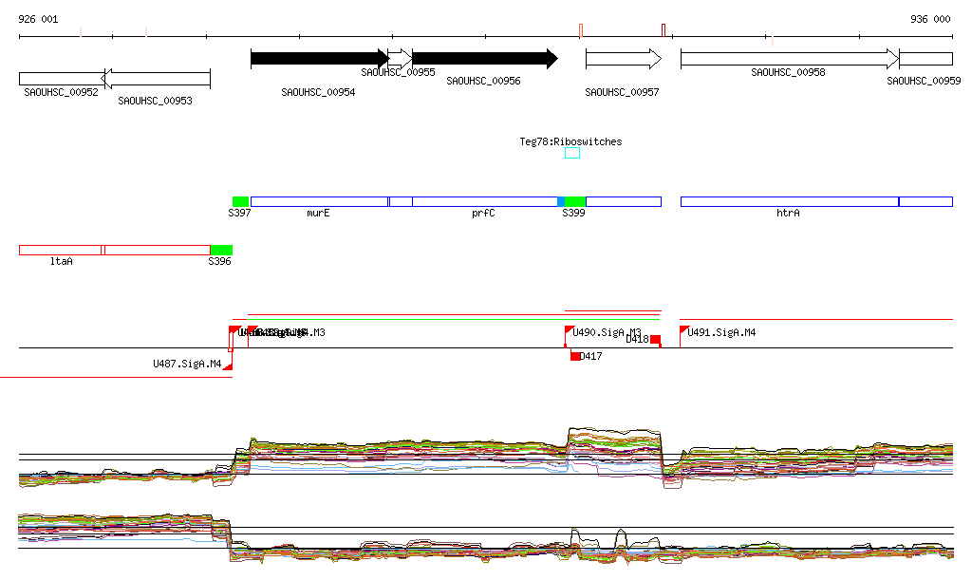Click the end coordinate 936 000
Screen dimensions: 972x580
pyautogui.click(x=930, y=19)
